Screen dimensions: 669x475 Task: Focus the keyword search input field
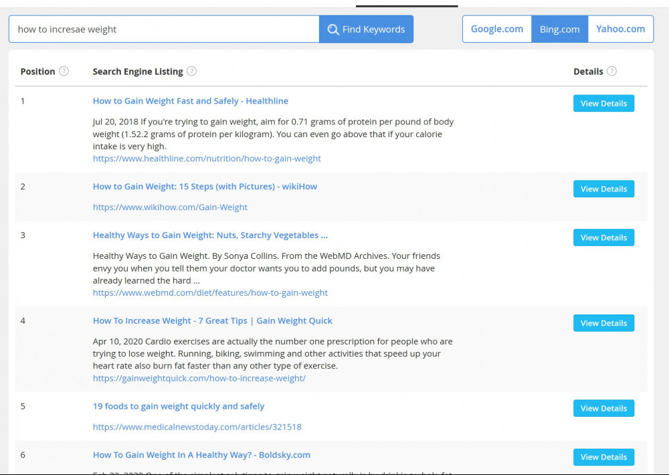[x=164, y=29]
